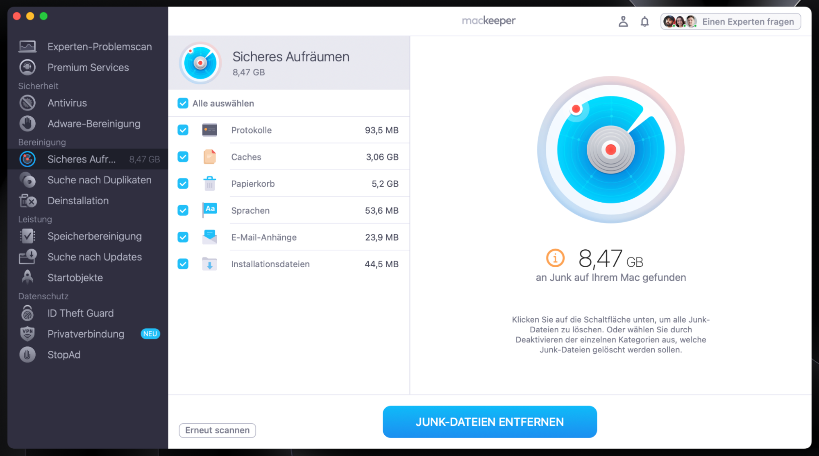Viewport: 819px width, 456px height.
Task: Click JUNK-DATEIEN ENTFERNEN
Action: coord(489,422)
